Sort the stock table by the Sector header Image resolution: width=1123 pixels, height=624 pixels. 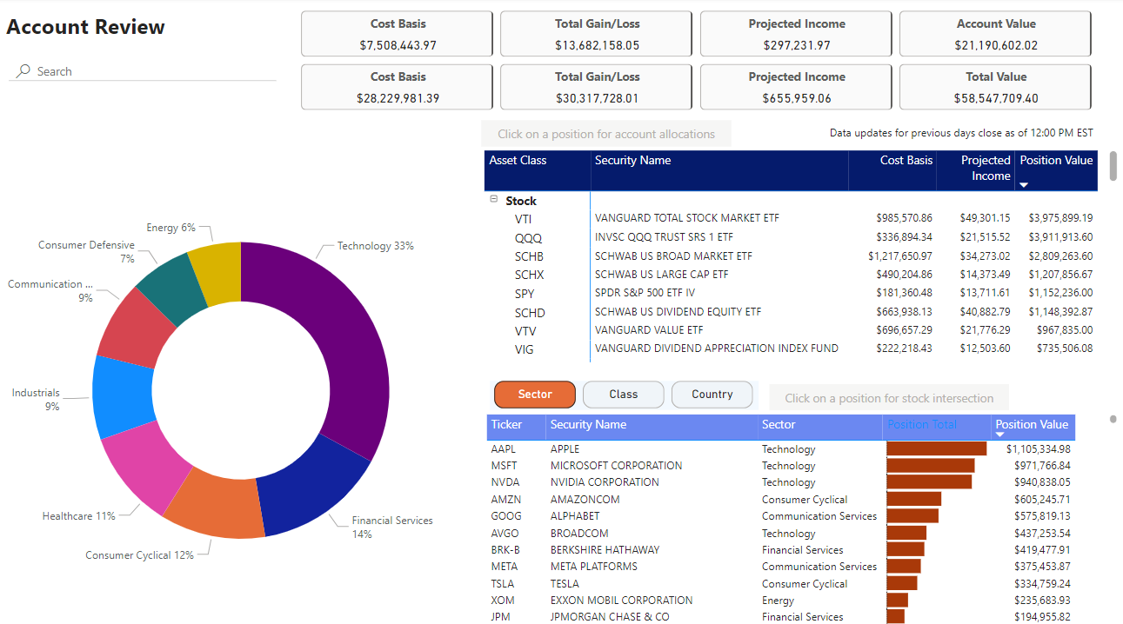[x=779, y=425]
